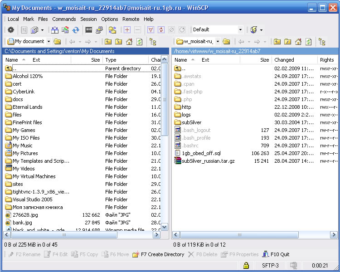The height and width of the screenshot is (272, 340).
Task: Select subSilver_russian.tar.gz in remote panel
Action: 208,161
